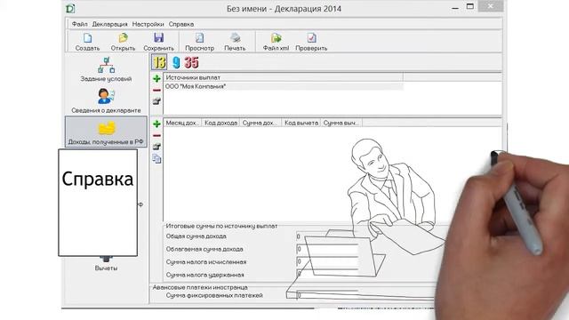The image size is (569, 320).
Task: Click Сумма выч. column header
Action: coord(341,123)
